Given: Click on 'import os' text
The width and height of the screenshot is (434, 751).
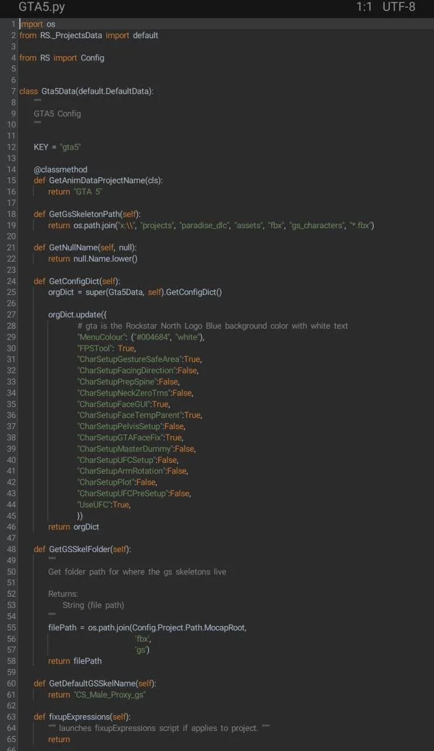Looking at the screenshot, I should pyautogui.click(x=38, y=24).
